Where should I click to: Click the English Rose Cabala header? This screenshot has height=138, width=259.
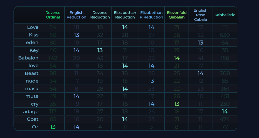coord(200,15)
